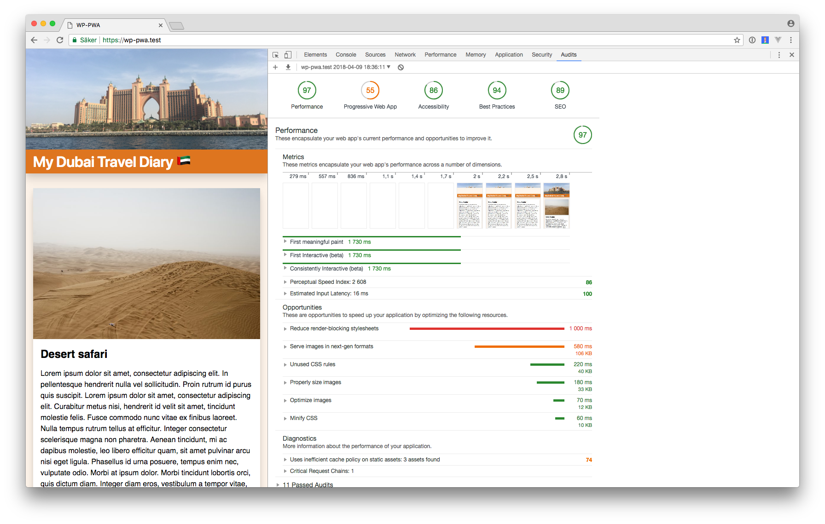Click the browser forward arrow
825x524 pixels.
tap(47, 40)
